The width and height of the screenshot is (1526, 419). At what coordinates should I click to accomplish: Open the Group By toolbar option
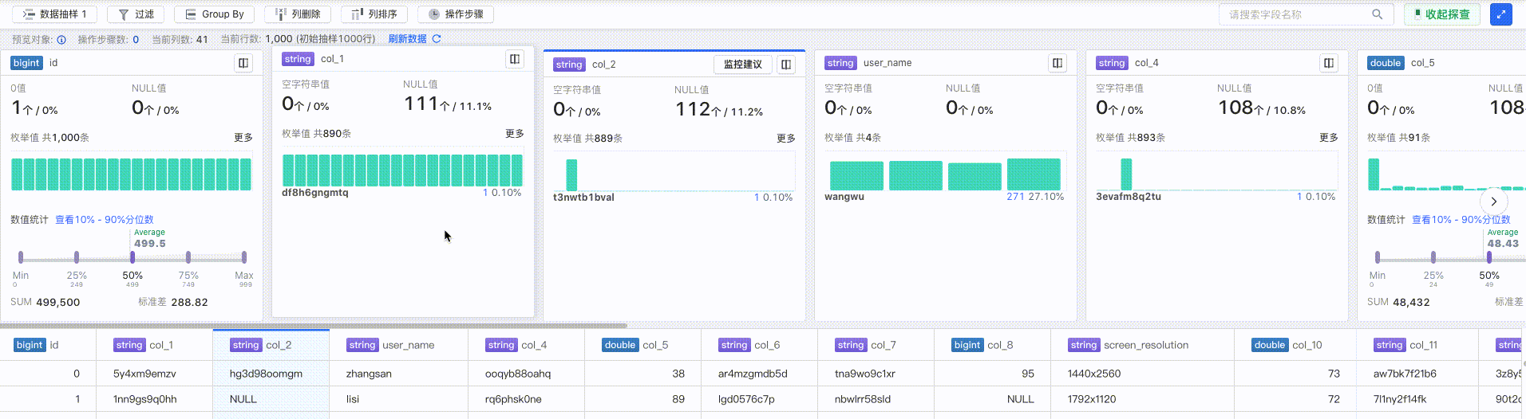click(215, 14)
